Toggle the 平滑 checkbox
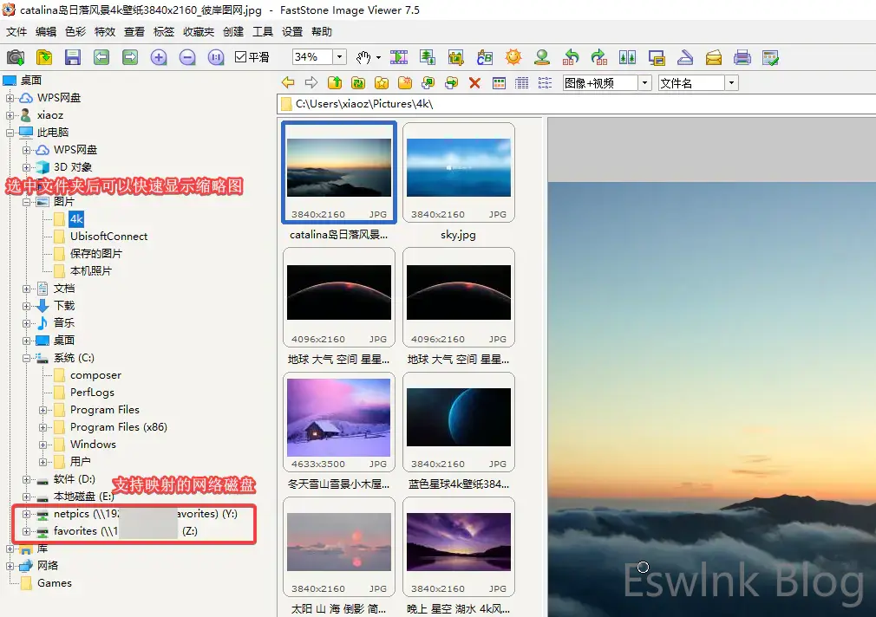This screenshot has width=876, height=617. pos(241,57)
